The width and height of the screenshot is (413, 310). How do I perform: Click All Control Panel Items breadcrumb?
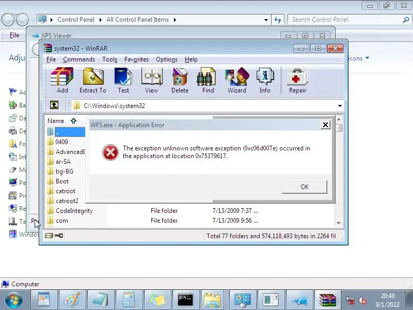pos(137,20)
